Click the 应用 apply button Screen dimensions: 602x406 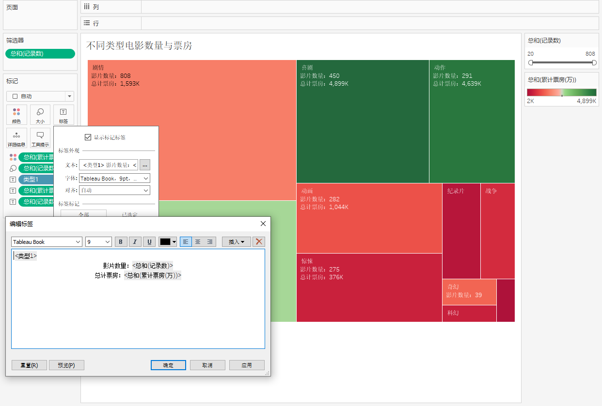pos(247,365)
